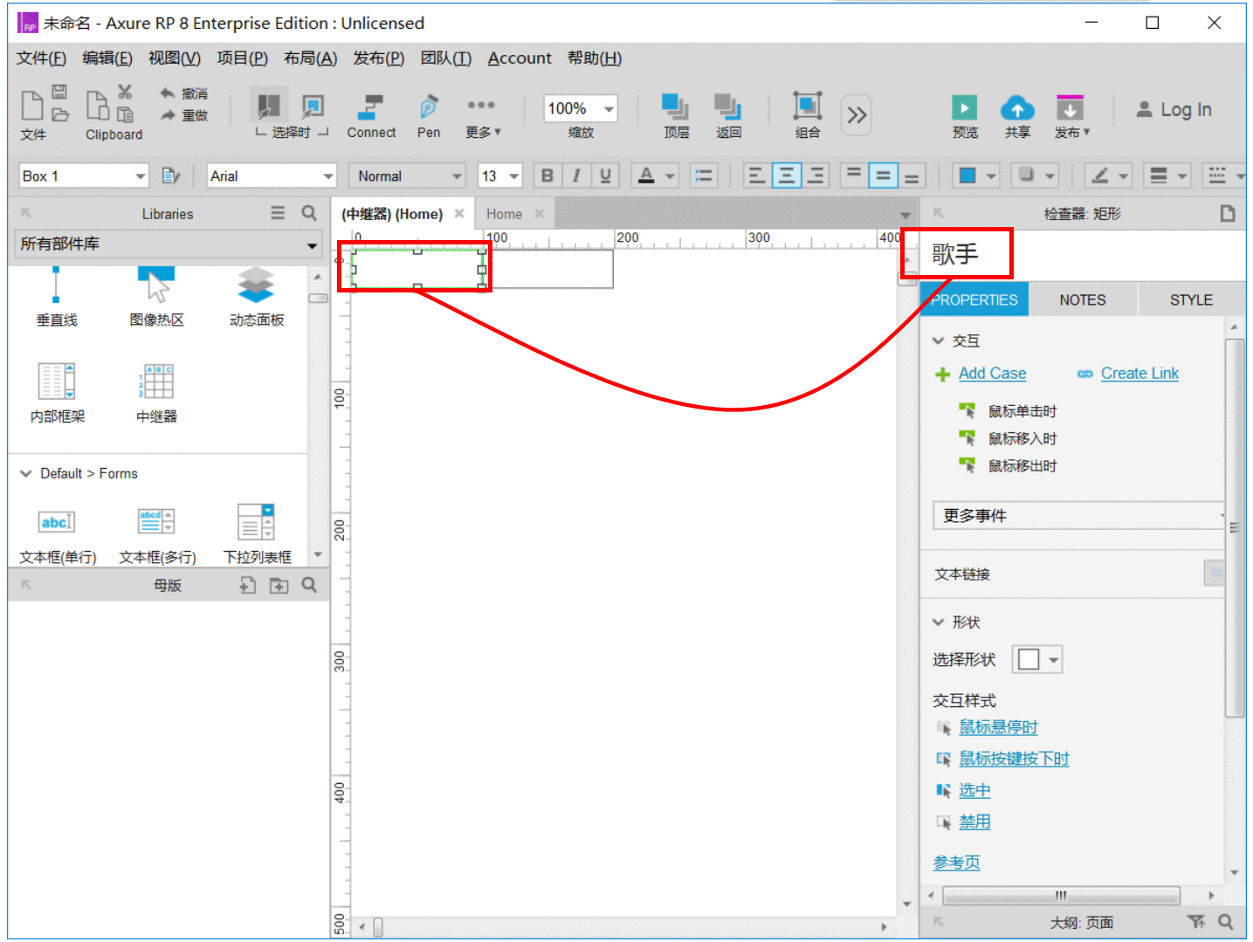Open the 100% zoom dropdown
The height and width of the screenshot is (942, 1253).
click(x=580, y=108)
